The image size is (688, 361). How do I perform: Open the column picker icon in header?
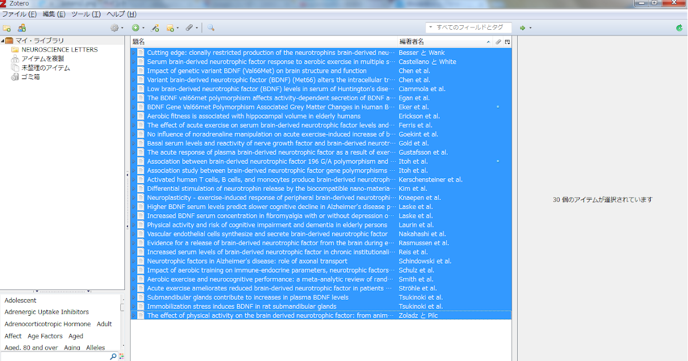(507, 42)
